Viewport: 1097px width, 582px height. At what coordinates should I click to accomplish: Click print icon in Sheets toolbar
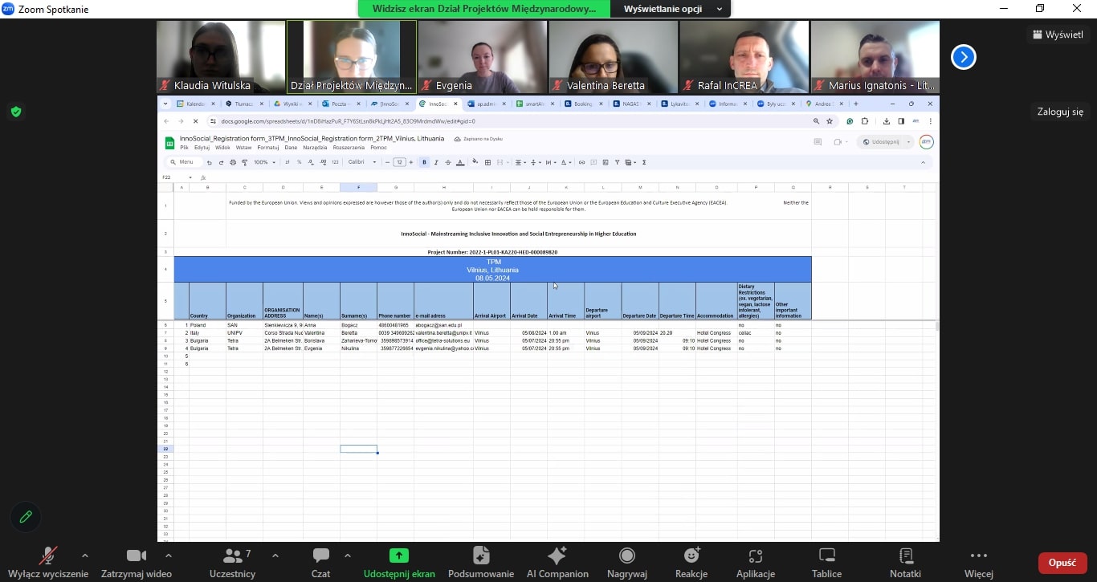click(x=233, y=162)
